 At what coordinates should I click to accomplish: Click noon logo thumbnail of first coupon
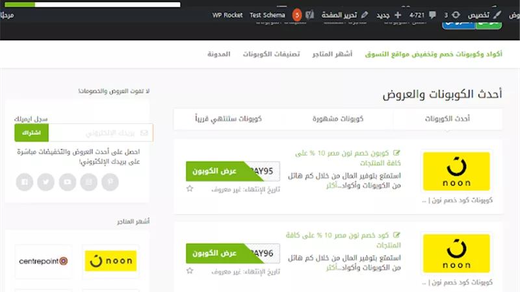[456, 171]
